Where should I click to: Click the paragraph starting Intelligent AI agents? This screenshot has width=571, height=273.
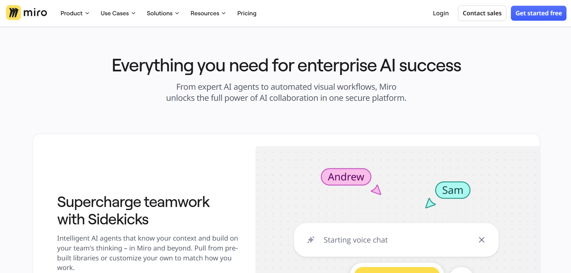(x=148, y=253)
